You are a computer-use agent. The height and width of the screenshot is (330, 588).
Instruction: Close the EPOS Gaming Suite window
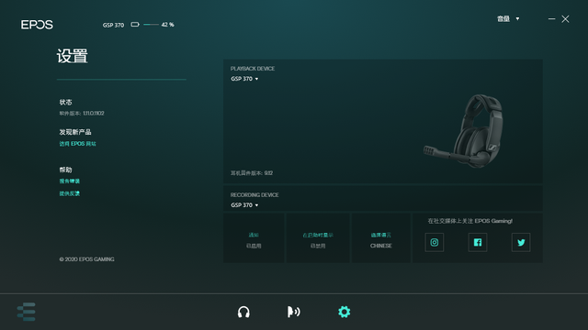pyautogui.click(x=565, y=18)
